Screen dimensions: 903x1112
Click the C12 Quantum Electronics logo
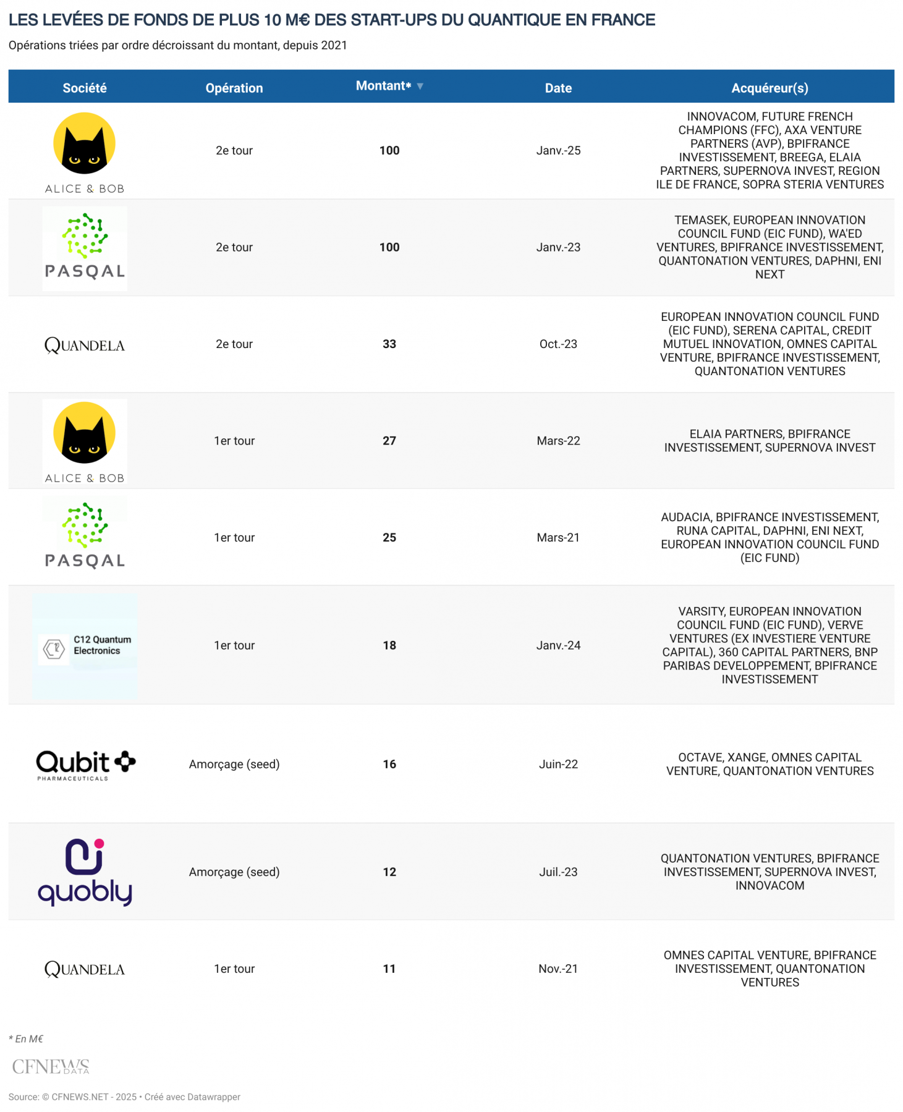pyautogui.click(x=85, y=646)
